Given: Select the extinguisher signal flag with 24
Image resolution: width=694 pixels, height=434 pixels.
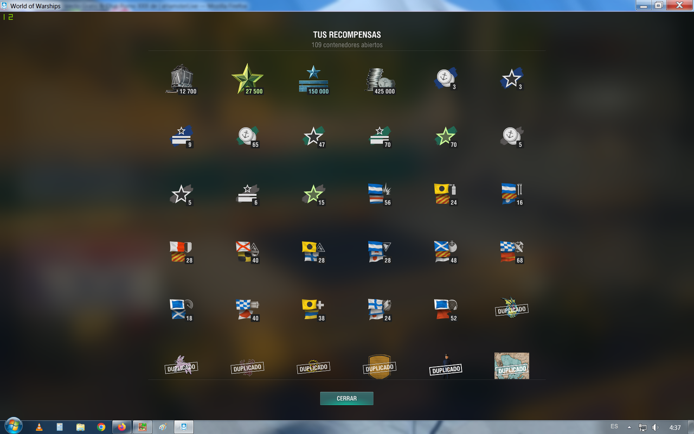Looking at the screenshot, I should pyautogui.click(x=446, y=194).
